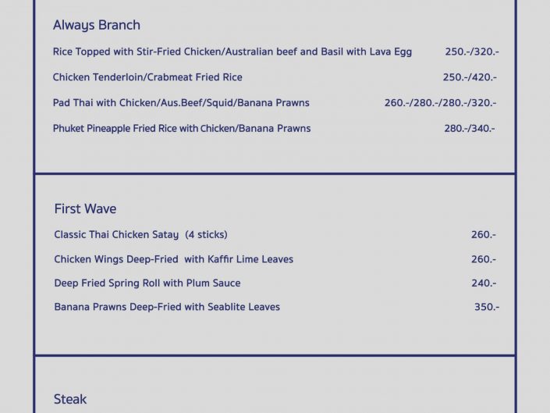Click the 280.-/340.- price
The height and width of the screenshot is (413, 550).
click(x=470, y=128)
